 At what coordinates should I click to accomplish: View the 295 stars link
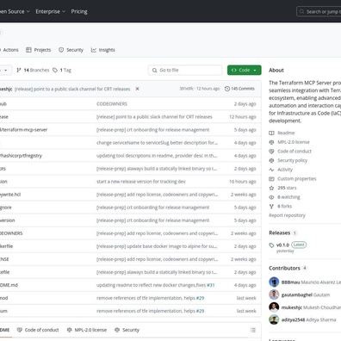tap(287, 188)
